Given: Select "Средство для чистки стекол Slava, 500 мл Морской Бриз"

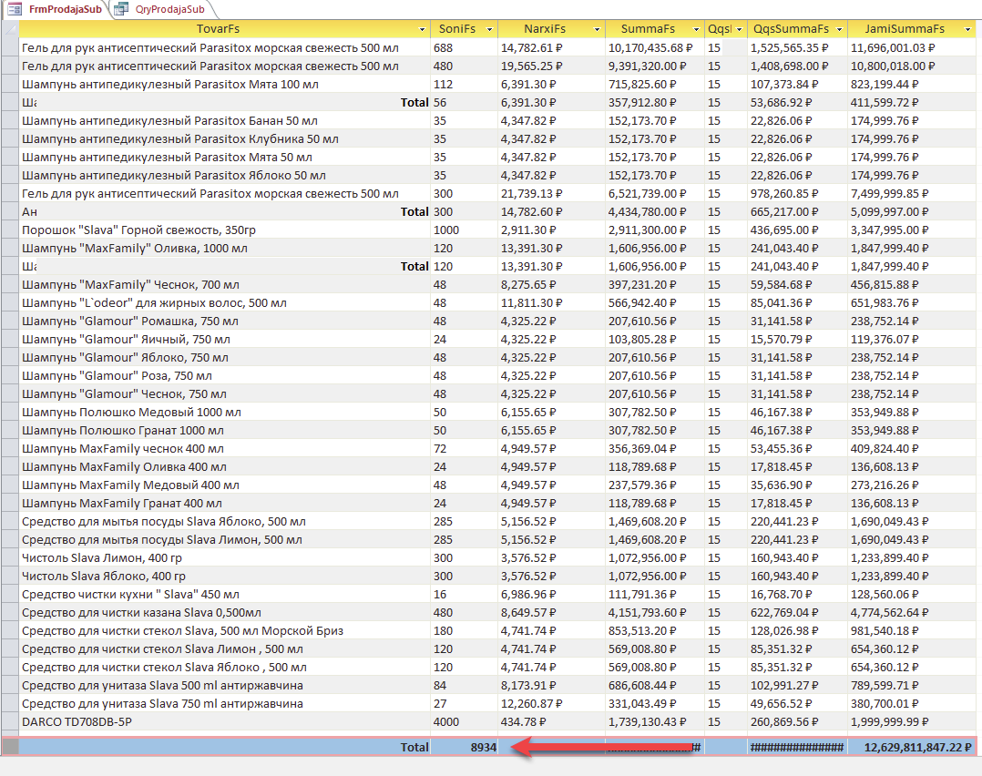Looking at the screenshot, I should click(x=182, y=630).
